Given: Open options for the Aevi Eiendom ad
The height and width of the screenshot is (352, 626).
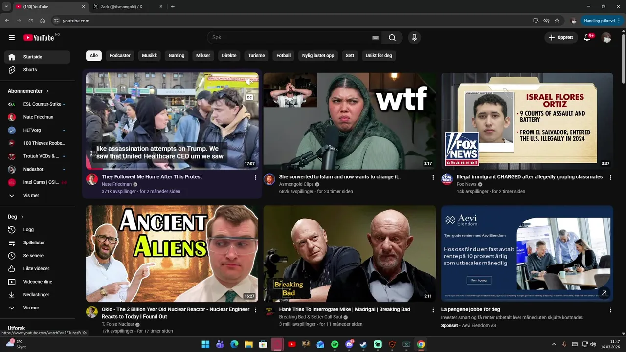Looking at the screenshot, I should (x=610, y=310).
